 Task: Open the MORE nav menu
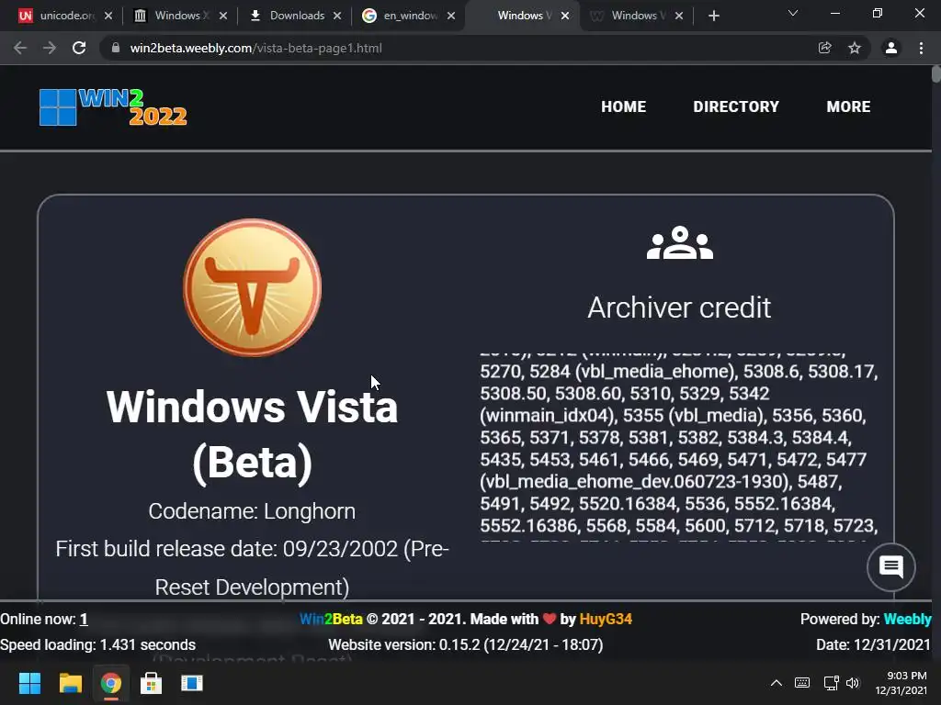(x=848, y=106)
